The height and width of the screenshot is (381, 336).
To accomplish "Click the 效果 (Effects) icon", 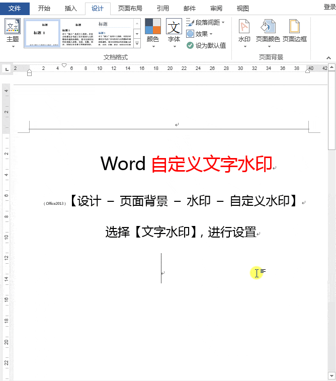I will coord(190,34).
